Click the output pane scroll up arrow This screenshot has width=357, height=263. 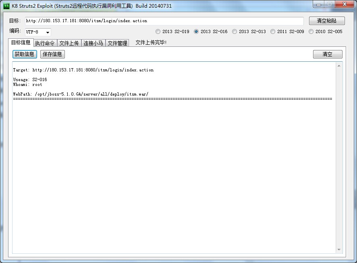pyautogui.click(x=339, y=66)
